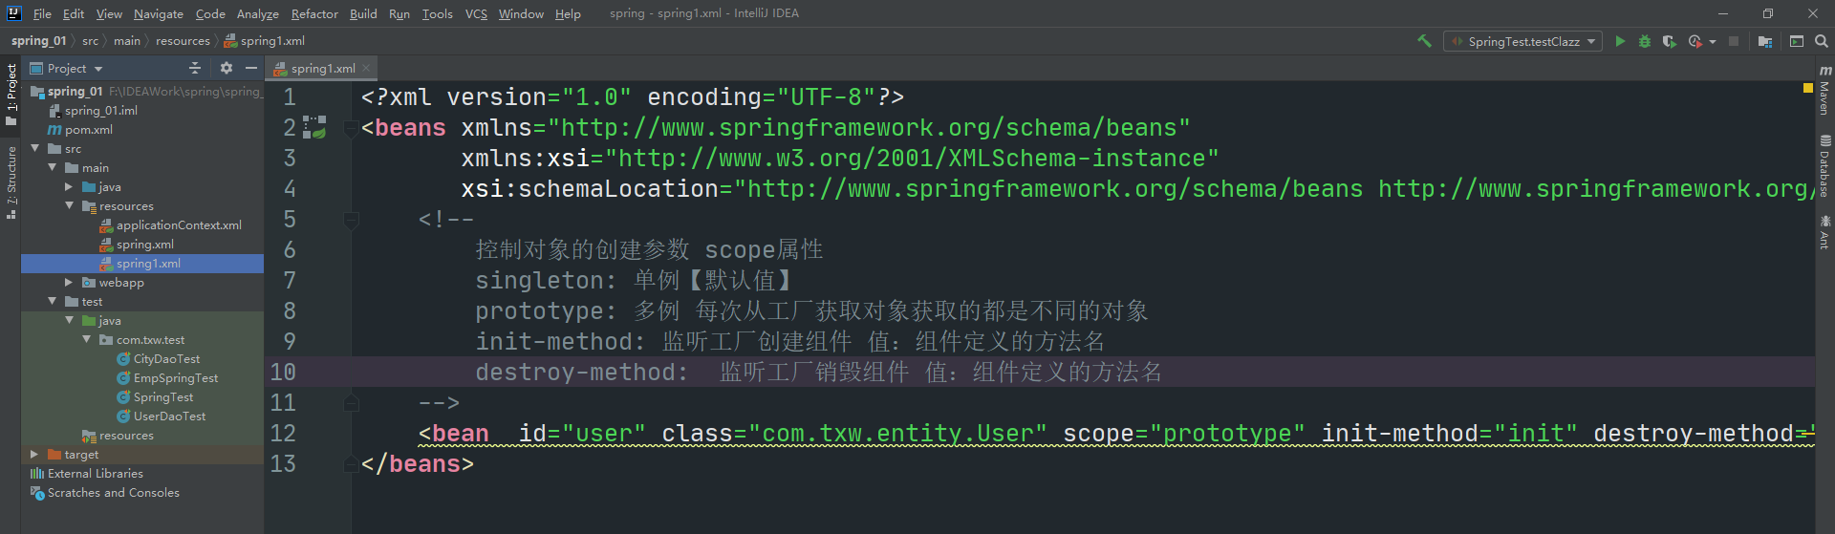This screenshot has width=1835, height=534.
Task: Click the Spring bean gutter icon on line 2
Action: 315,127
